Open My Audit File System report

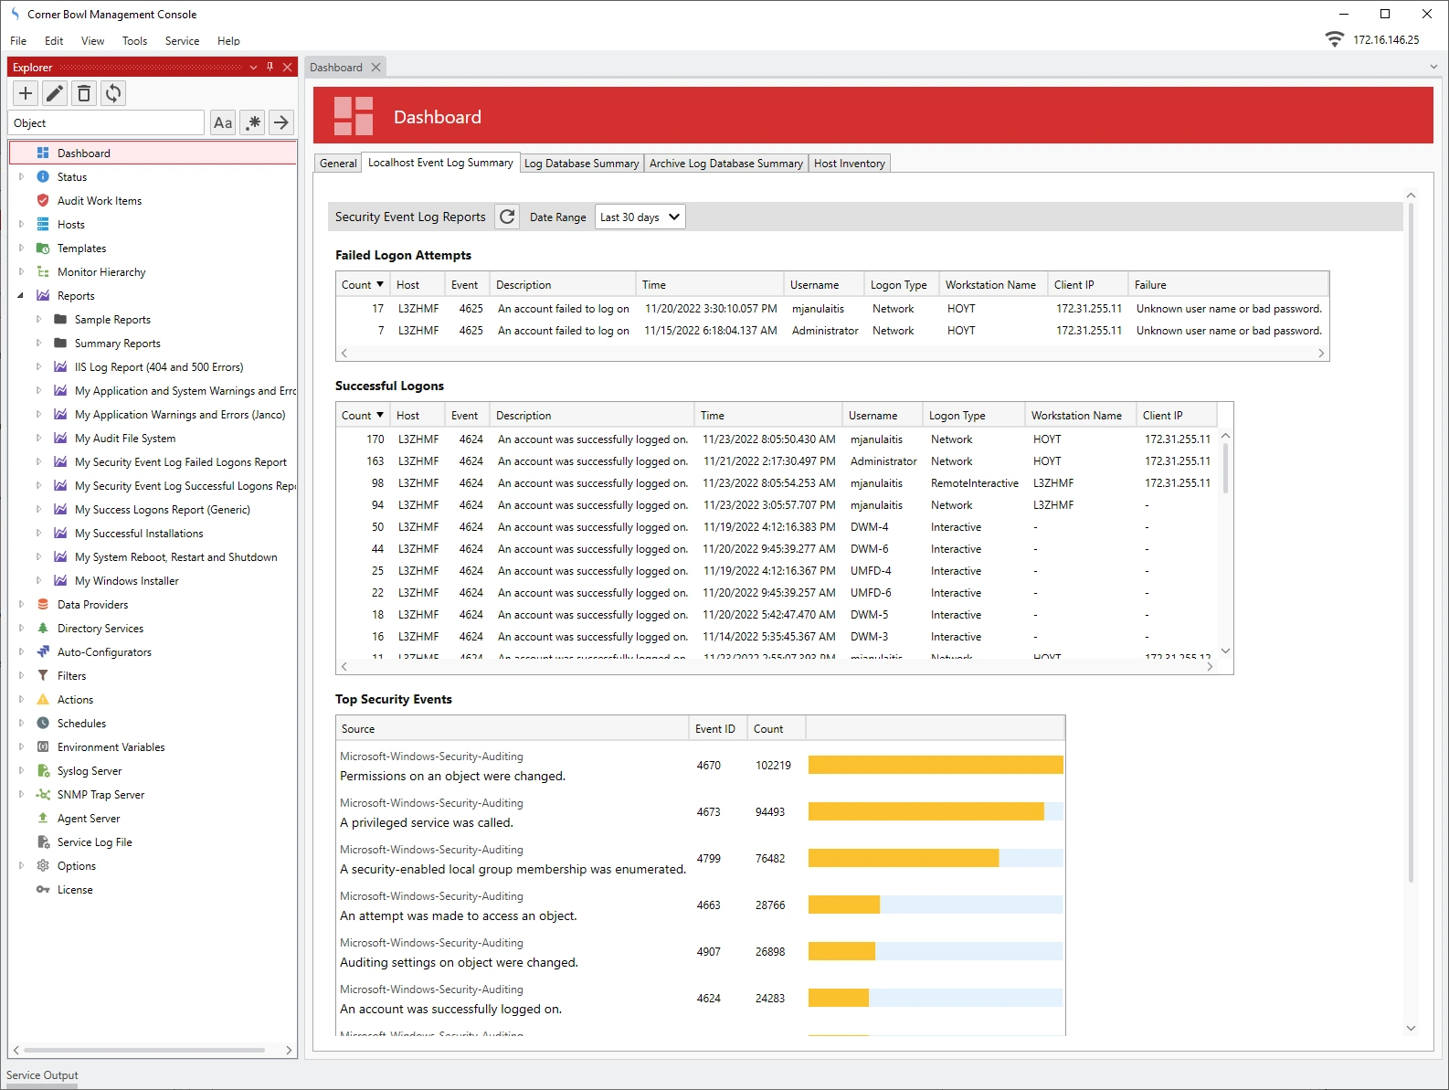pyautogui.click(x=125, y=439)
